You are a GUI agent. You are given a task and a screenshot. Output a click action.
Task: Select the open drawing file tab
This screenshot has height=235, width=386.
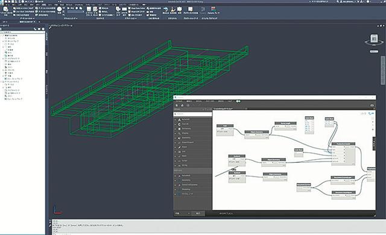(x=27, y=22)
